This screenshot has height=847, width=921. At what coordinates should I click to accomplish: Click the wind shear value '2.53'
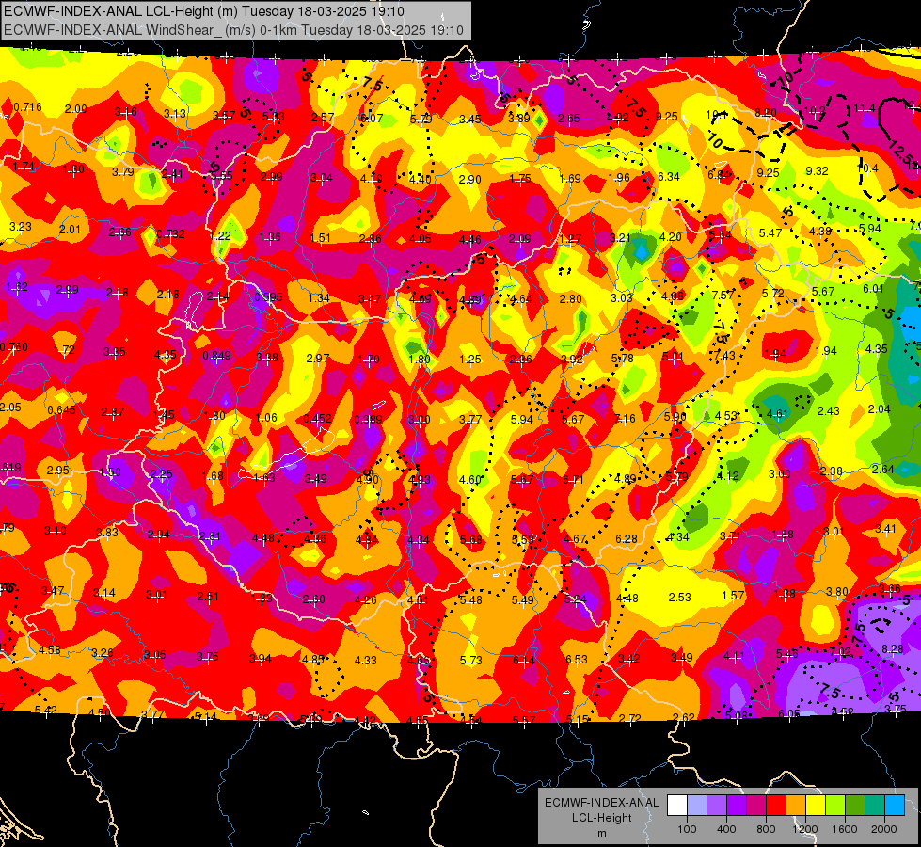[x=679, y=598]
